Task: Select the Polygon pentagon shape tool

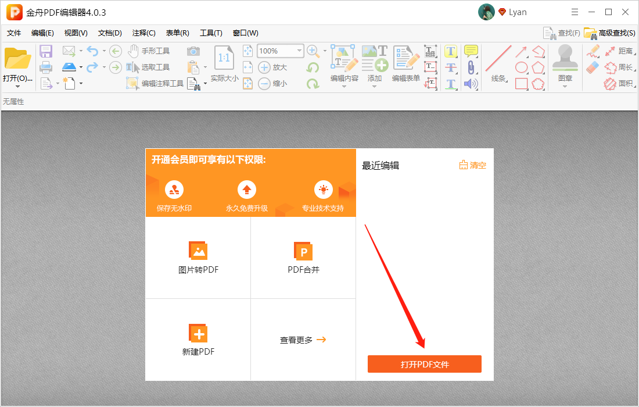Action: [x=538, y=67]
